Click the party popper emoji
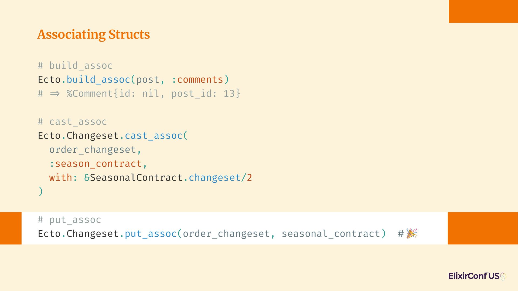The width and height of the screenshot is (518, 291). (x=412, y=234)
